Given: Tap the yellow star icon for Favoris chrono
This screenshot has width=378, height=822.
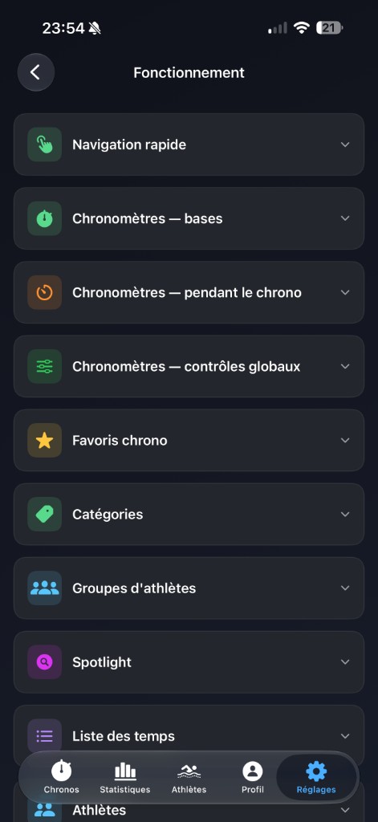Looking at the screenshot, I should 45,440.
